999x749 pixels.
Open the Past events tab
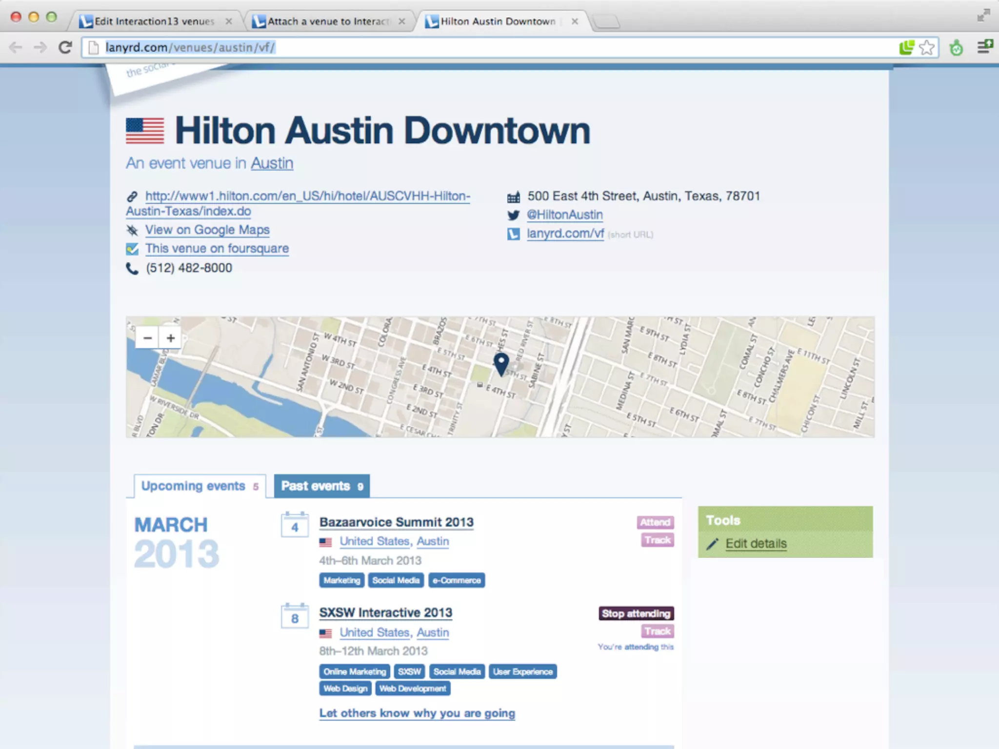tap(322, 486)
